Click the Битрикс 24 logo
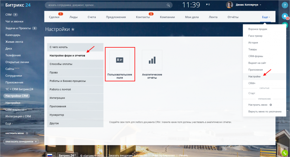Image resolution: width=290 pixels, height=157 pixels. (18, 5)
